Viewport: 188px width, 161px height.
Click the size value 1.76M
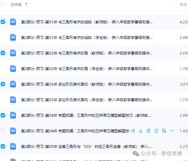coord(184,69)
